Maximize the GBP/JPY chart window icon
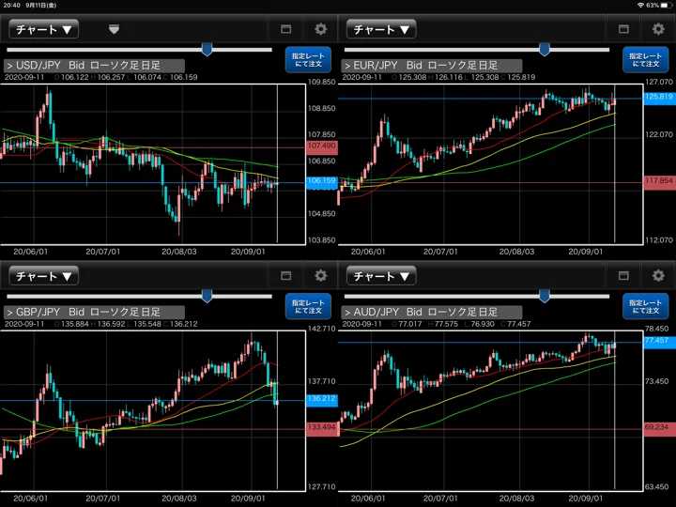Image resolution: width=676 pixels, height=507 pixels. tap(285, 275)
